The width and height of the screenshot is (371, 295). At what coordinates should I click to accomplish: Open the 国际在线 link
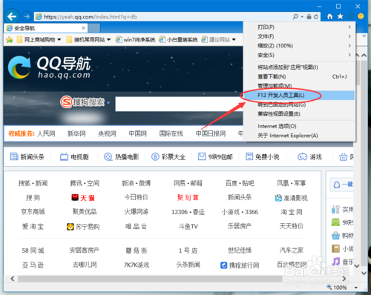click(x=171, y=133)
